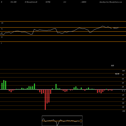Click the "-20" label on the MR axis

[x=123, y=95]
